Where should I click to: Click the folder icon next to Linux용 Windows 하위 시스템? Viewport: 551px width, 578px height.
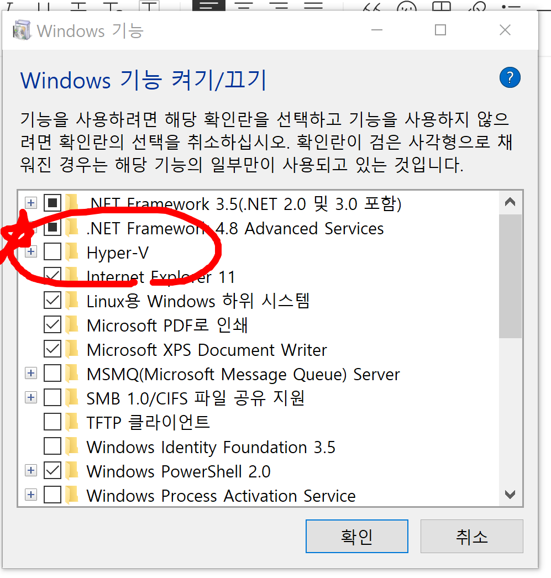coord(72,301)
